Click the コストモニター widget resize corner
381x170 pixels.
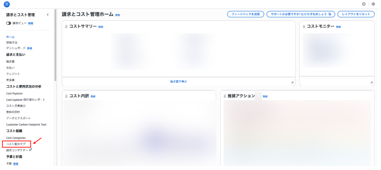point(372,82)
